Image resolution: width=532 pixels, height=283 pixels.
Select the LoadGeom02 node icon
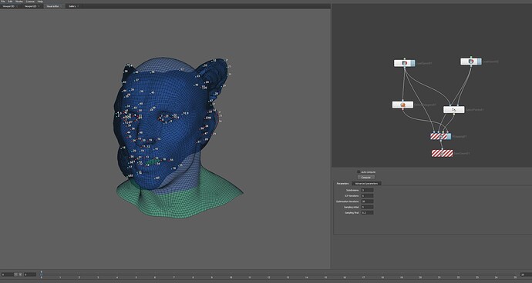click(x=470, y=62)
